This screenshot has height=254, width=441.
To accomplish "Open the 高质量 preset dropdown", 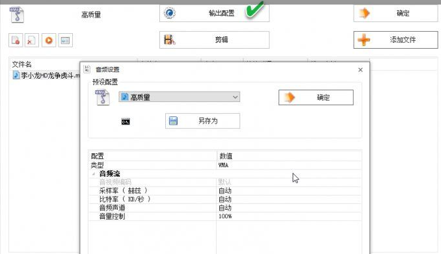I will click(179, 97).
